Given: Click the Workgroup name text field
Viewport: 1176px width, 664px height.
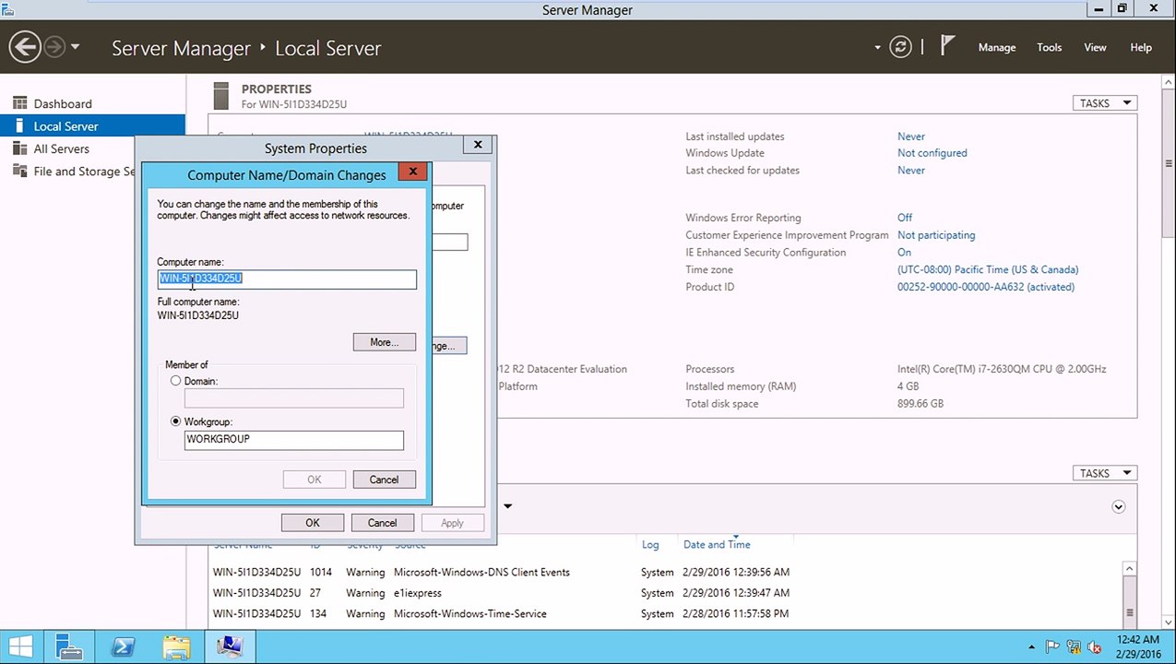Looking at the screenshot, I should point(294,440).
